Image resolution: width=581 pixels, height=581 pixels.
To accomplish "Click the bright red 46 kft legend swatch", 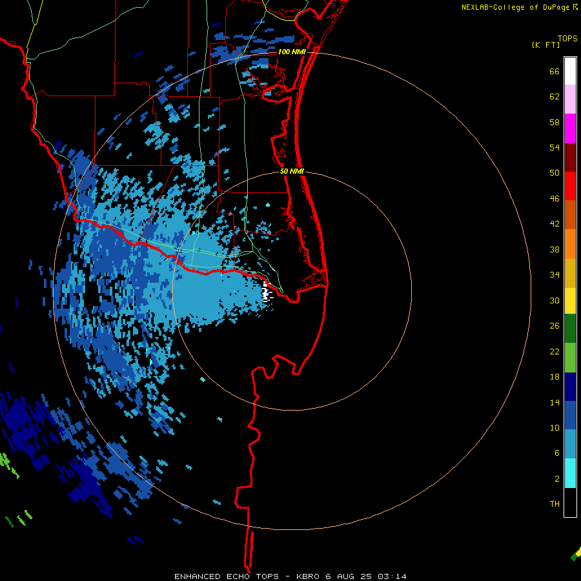I will click(x=570, y=186).
